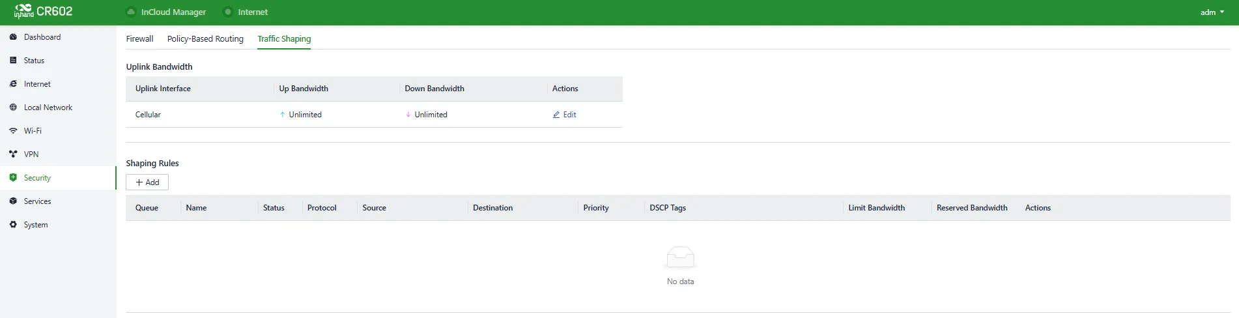Click the Down Bandwidth column header
The width and height of the screenshot is (1239, 318).
(434, 89)
